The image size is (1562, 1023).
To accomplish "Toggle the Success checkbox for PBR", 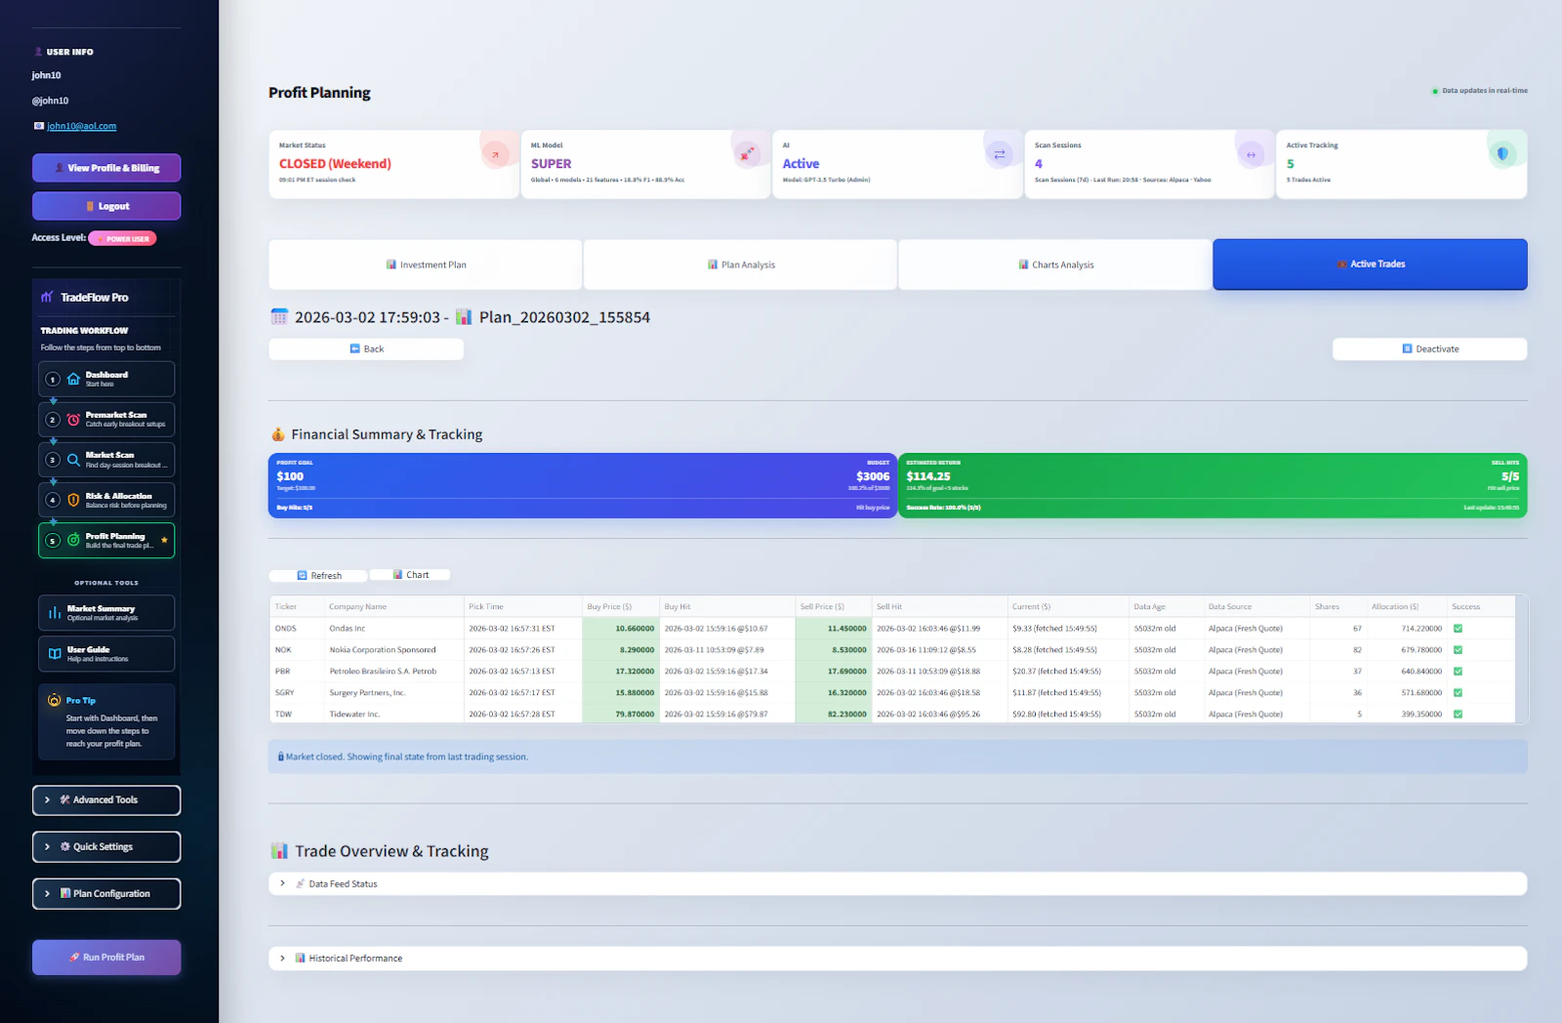I will pos(1458,672).
